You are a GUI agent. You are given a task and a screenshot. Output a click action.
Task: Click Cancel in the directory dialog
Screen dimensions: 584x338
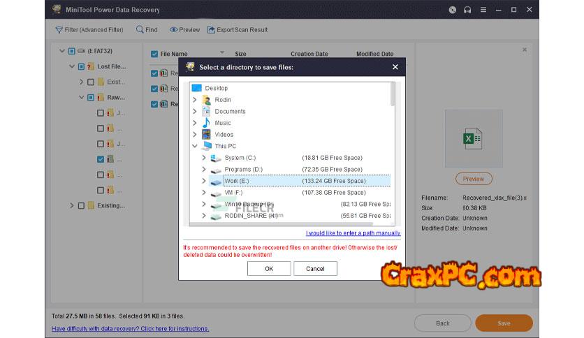pyautogui.click(x=315, y=268)
